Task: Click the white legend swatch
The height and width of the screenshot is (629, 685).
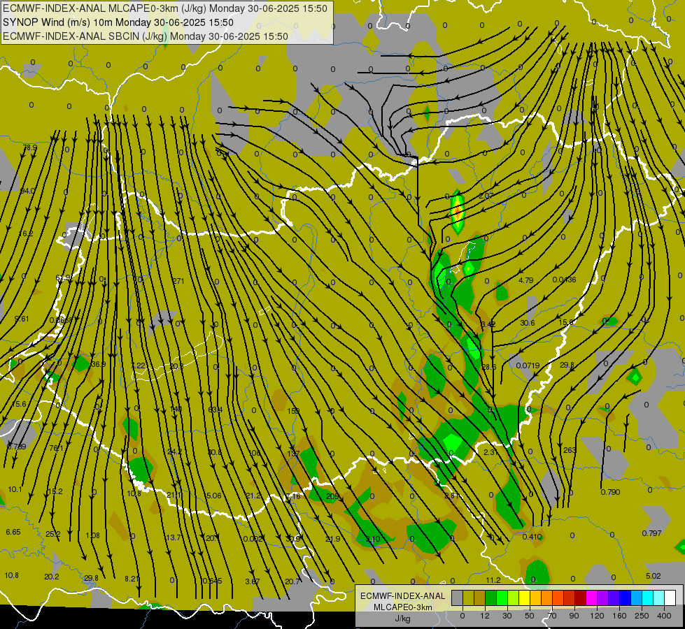Action: click(670, 598)
